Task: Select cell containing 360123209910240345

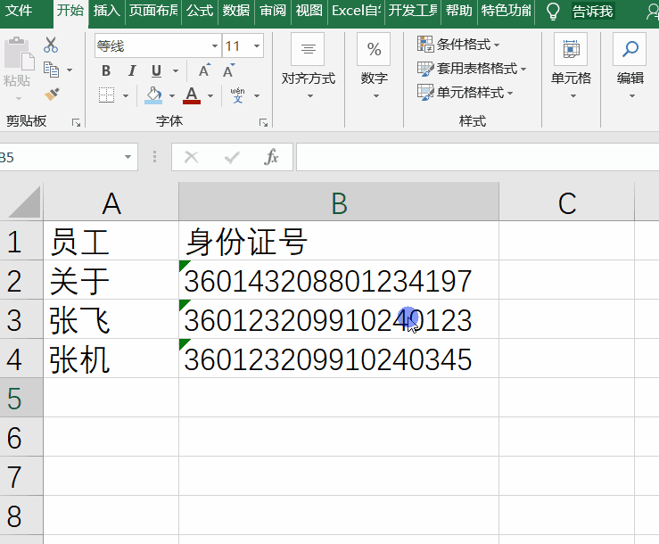Action: 339,359
